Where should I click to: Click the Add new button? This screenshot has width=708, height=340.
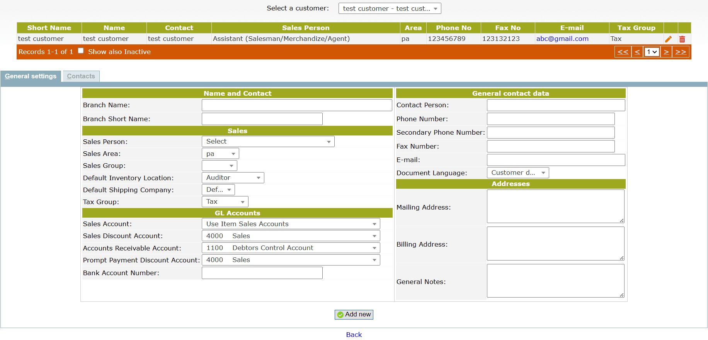pyautogui.click(x=354, y=315)
